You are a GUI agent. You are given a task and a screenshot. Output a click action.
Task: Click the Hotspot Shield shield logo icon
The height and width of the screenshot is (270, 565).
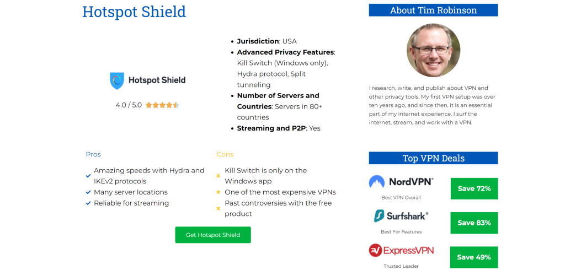[117, 80]
